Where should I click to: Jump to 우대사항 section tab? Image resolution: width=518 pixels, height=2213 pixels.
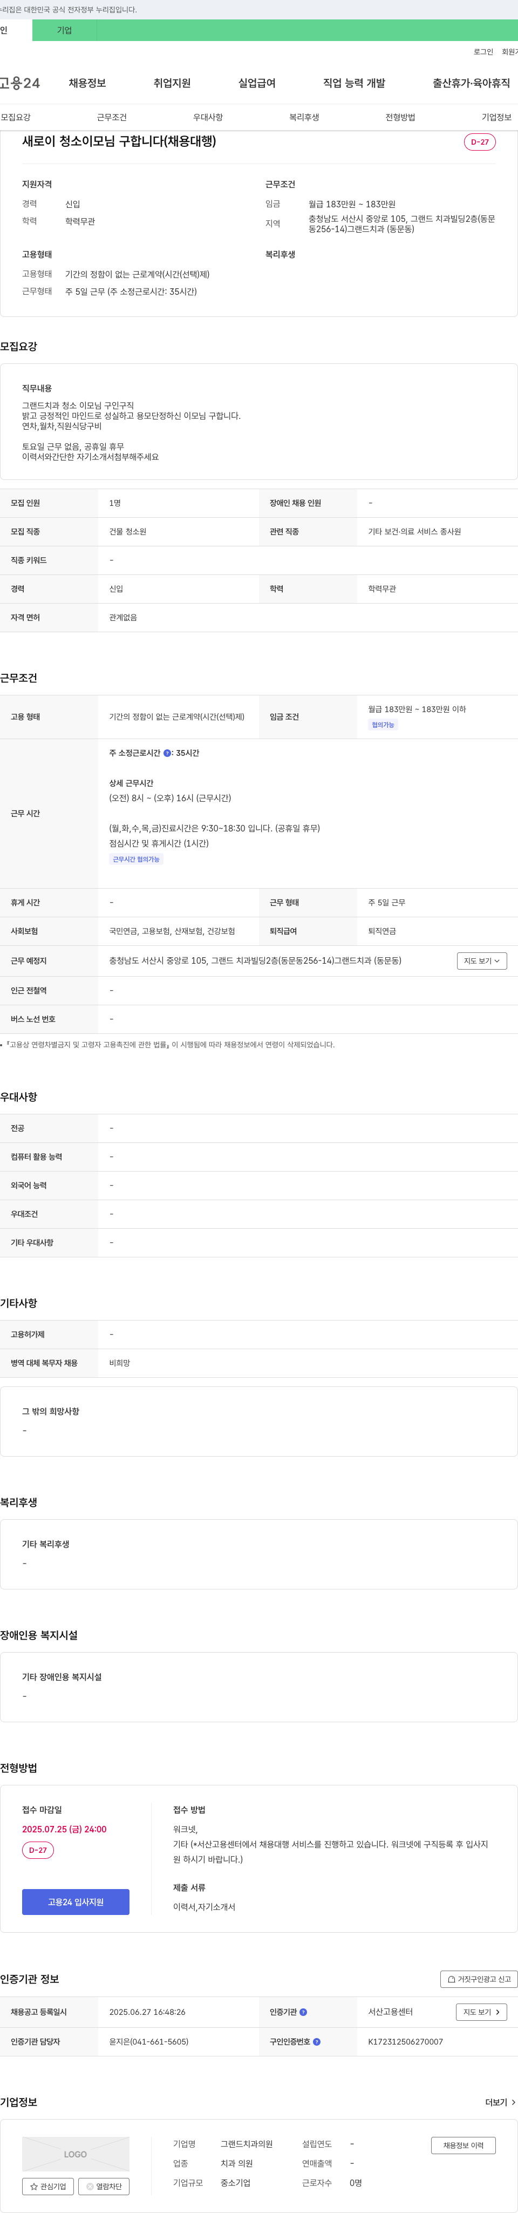coord(208,117)
